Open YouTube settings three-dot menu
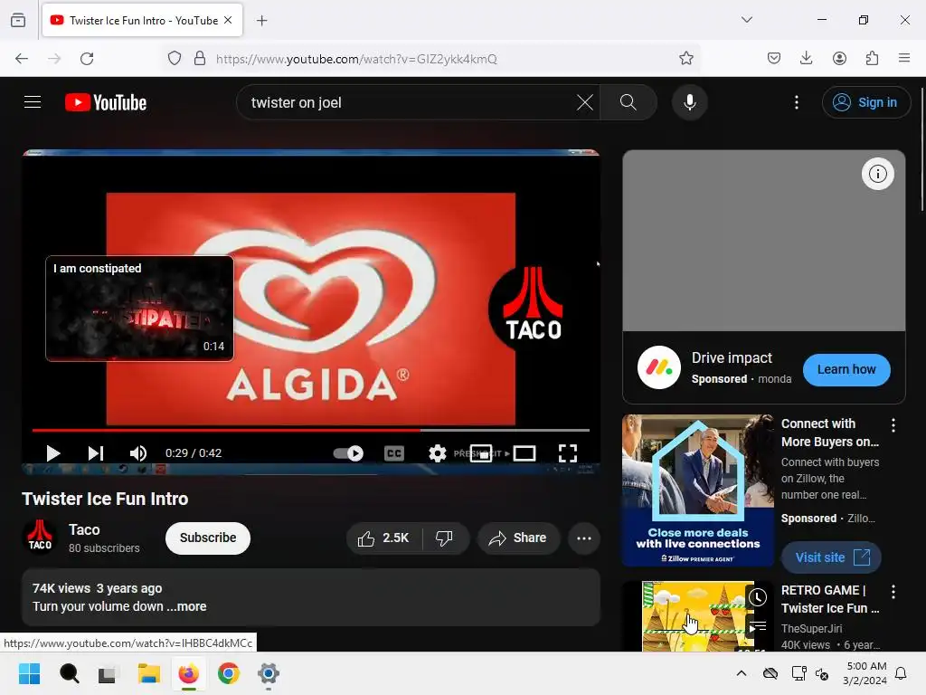 [x=796, y=102]
